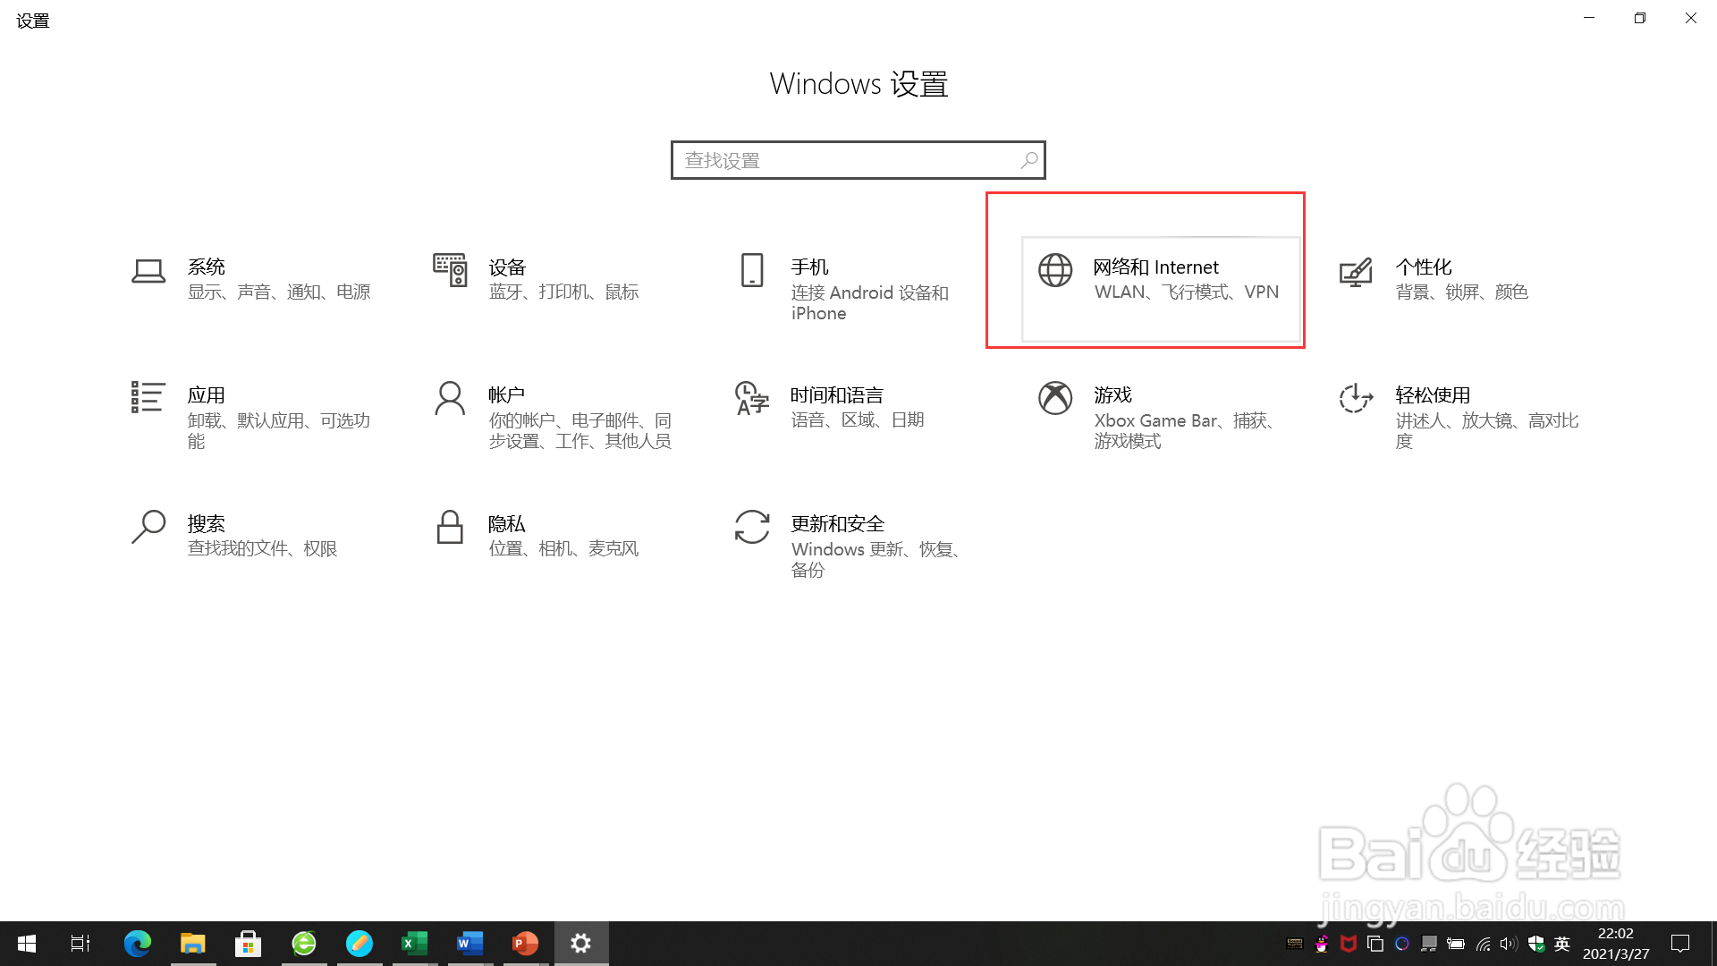This screenshot has width=1717, height=966.
Task: Open Word from the taskbar
Action: tap(469, 944)
